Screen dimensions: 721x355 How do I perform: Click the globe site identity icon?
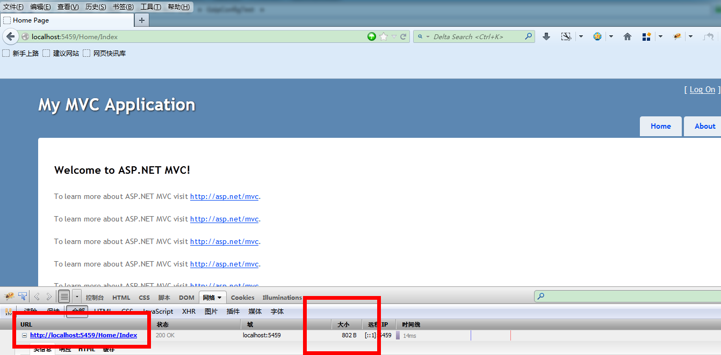click(25, 37)
